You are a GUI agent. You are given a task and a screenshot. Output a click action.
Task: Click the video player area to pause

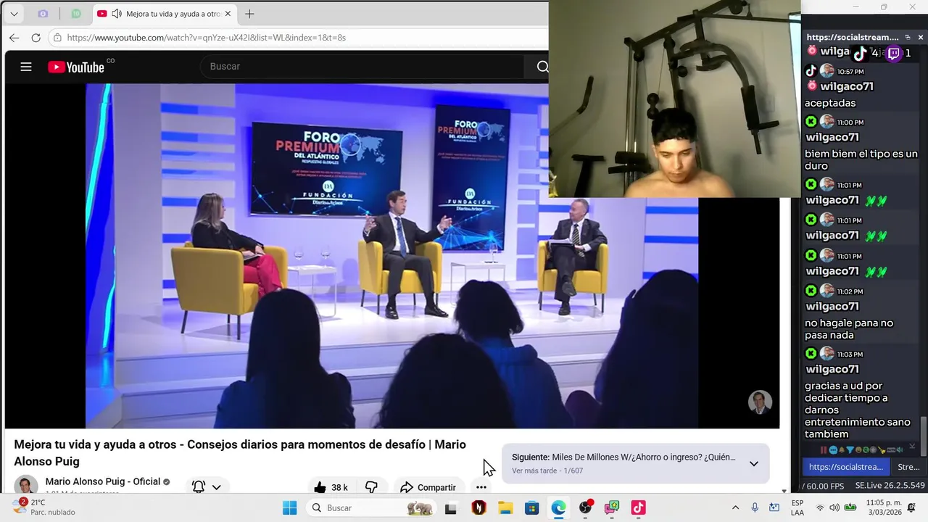click(391, 255)
